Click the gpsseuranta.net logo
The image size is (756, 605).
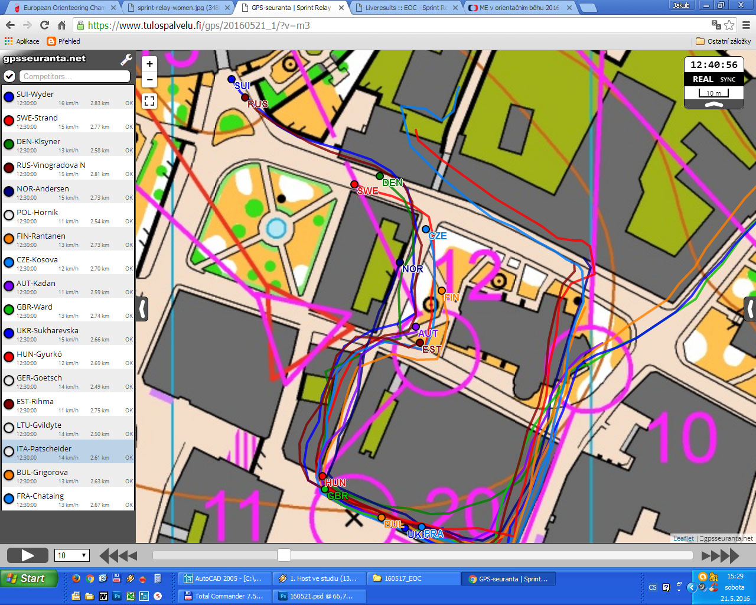44,58
